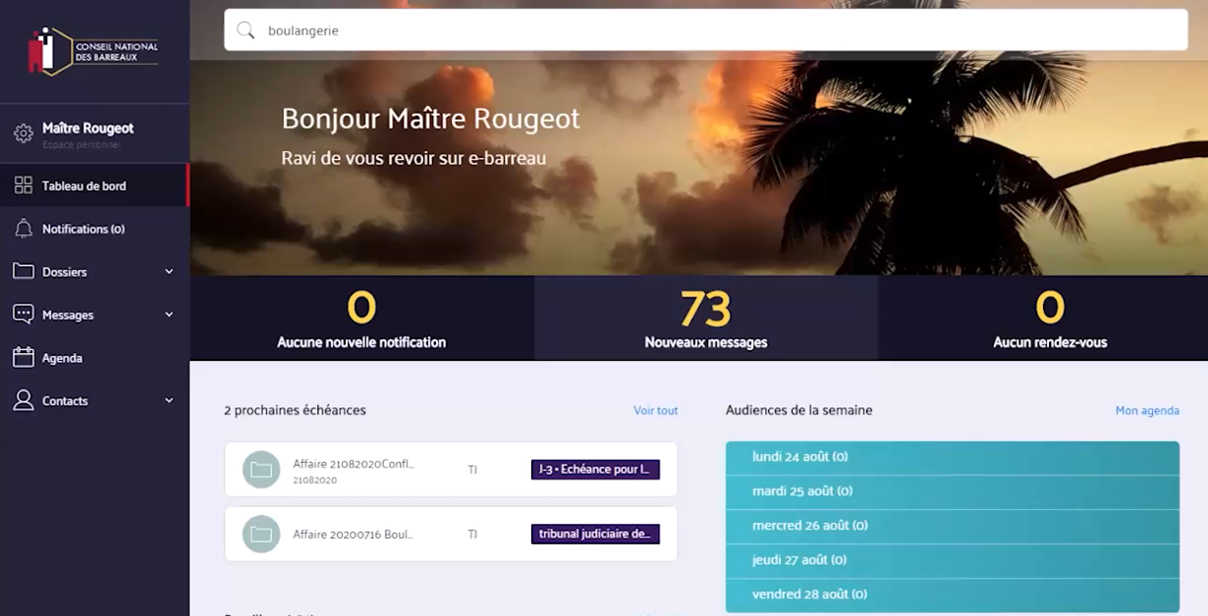
Task: Click the Voir tout link
Action: tap(655, 411)
